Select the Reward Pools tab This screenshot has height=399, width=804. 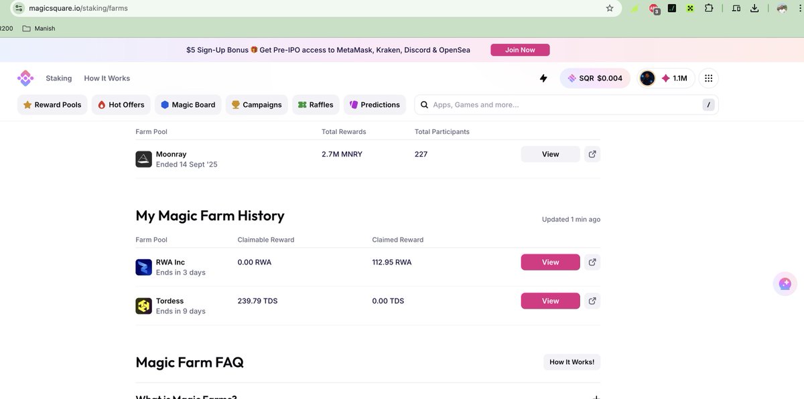52,104
